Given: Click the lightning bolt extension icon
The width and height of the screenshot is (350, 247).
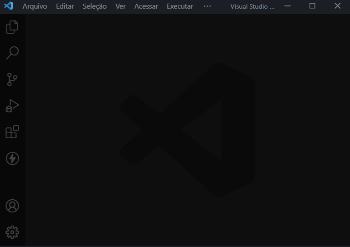Looking at the screenshot, I should 12,158.
